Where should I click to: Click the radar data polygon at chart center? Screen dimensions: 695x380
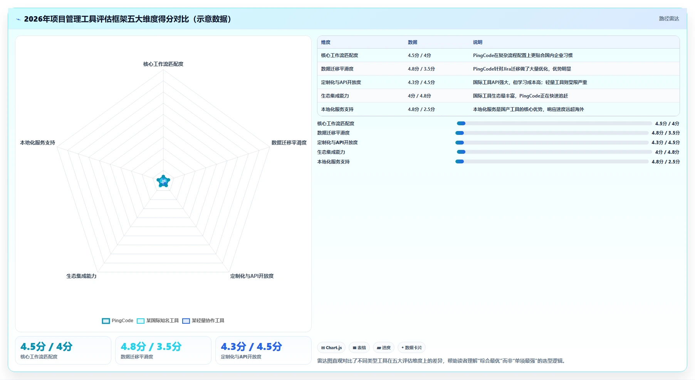click(163, 181)
